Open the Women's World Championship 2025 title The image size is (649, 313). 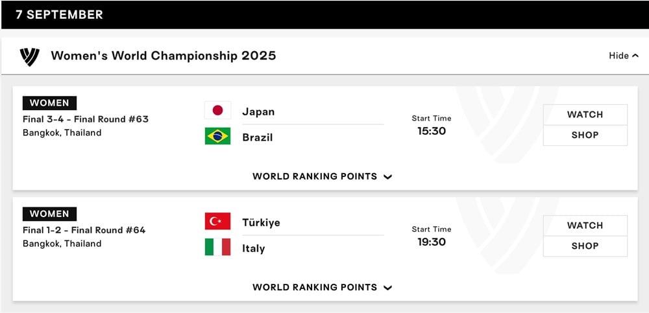point(164,56)
